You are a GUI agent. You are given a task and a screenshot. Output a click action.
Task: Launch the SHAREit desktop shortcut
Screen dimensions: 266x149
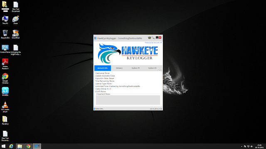pyautogui.click(x=5, y=92)
